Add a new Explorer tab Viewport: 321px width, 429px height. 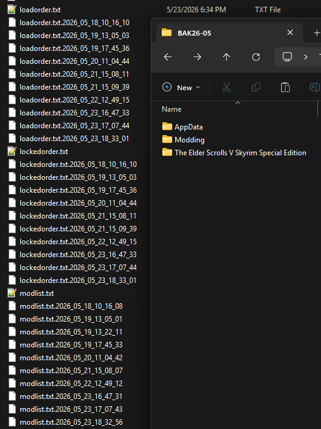click(x=317, y=33)
